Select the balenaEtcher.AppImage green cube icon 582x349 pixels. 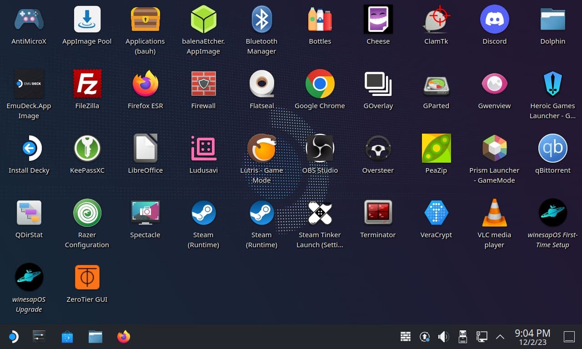(x=203, y=20)
